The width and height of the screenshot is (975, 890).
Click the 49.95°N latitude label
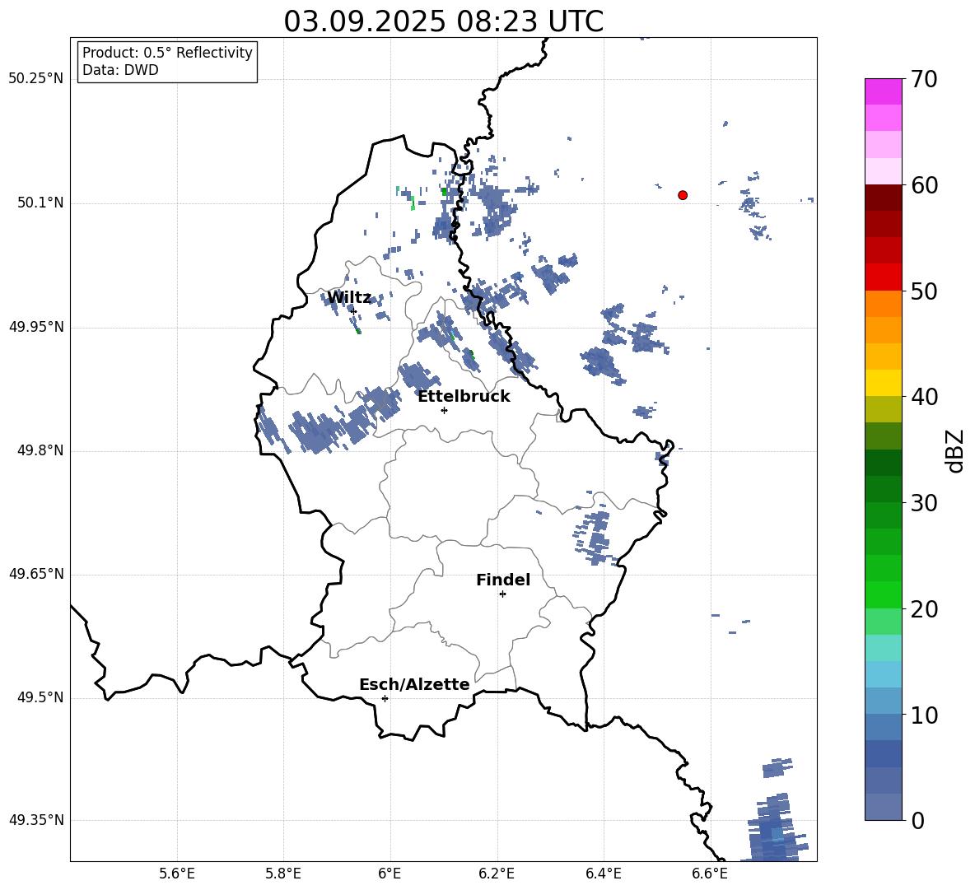coord(36,327)
